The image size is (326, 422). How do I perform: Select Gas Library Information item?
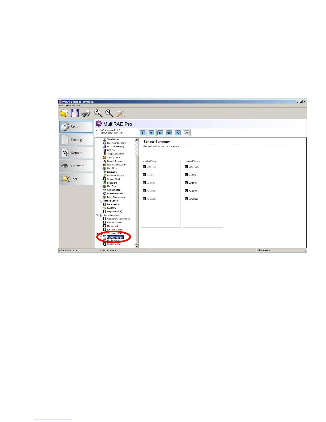click(118, 219)
